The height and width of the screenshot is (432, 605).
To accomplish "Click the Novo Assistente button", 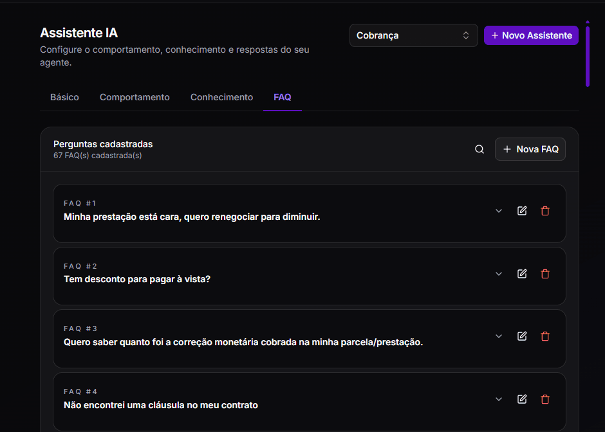I will point(531,35).
